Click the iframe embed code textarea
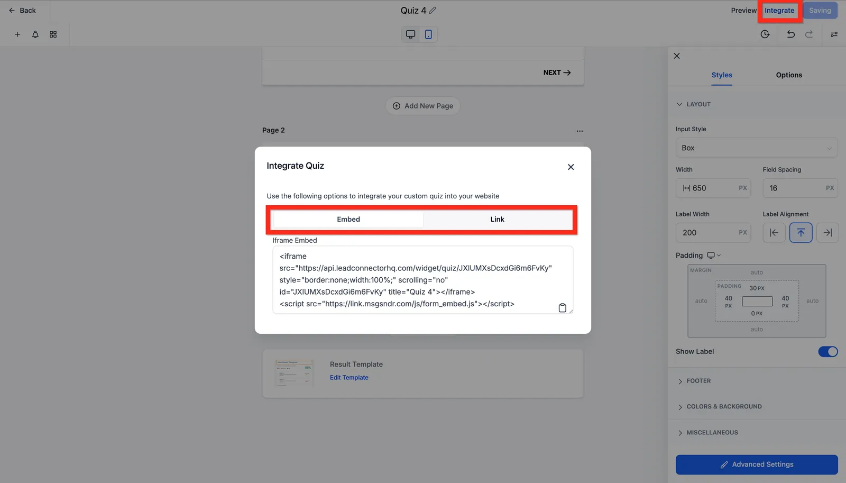 422,280
